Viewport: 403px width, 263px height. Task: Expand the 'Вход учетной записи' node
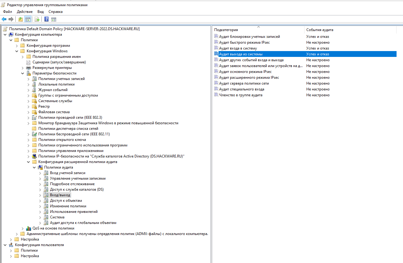[40, 173]
